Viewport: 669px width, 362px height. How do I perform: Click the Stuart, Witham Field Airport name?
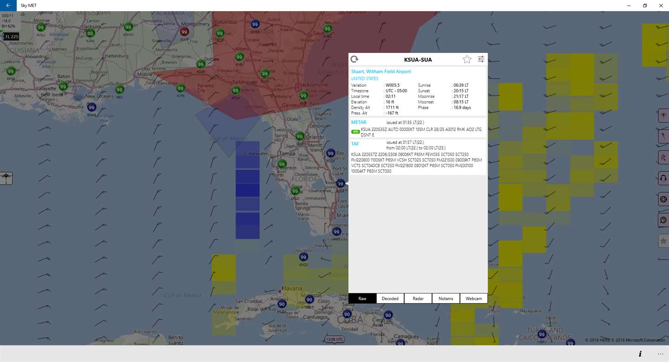(381, 71)
